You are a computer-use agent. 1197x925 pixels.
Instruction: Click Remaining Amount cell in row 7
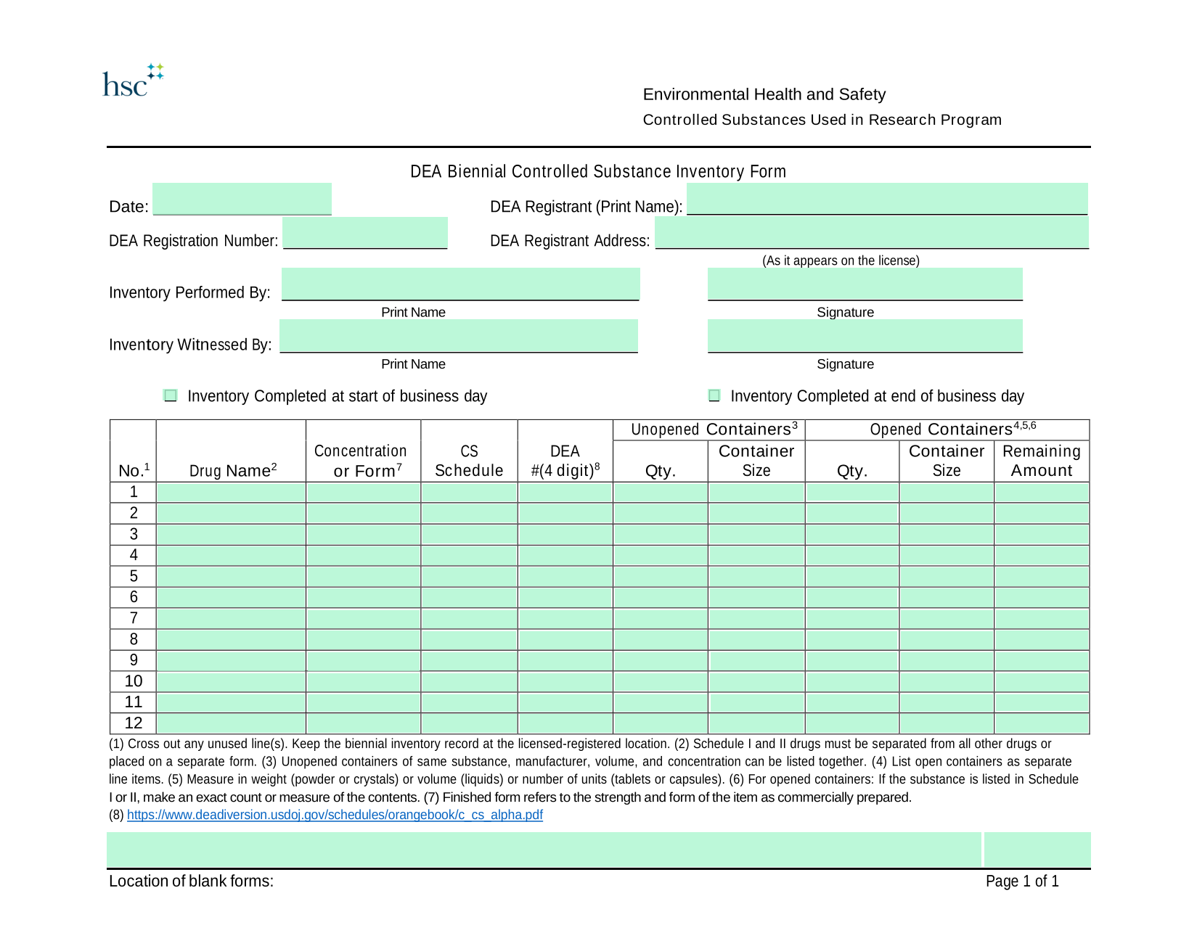pyautogui.click(x=1042, y=619)
